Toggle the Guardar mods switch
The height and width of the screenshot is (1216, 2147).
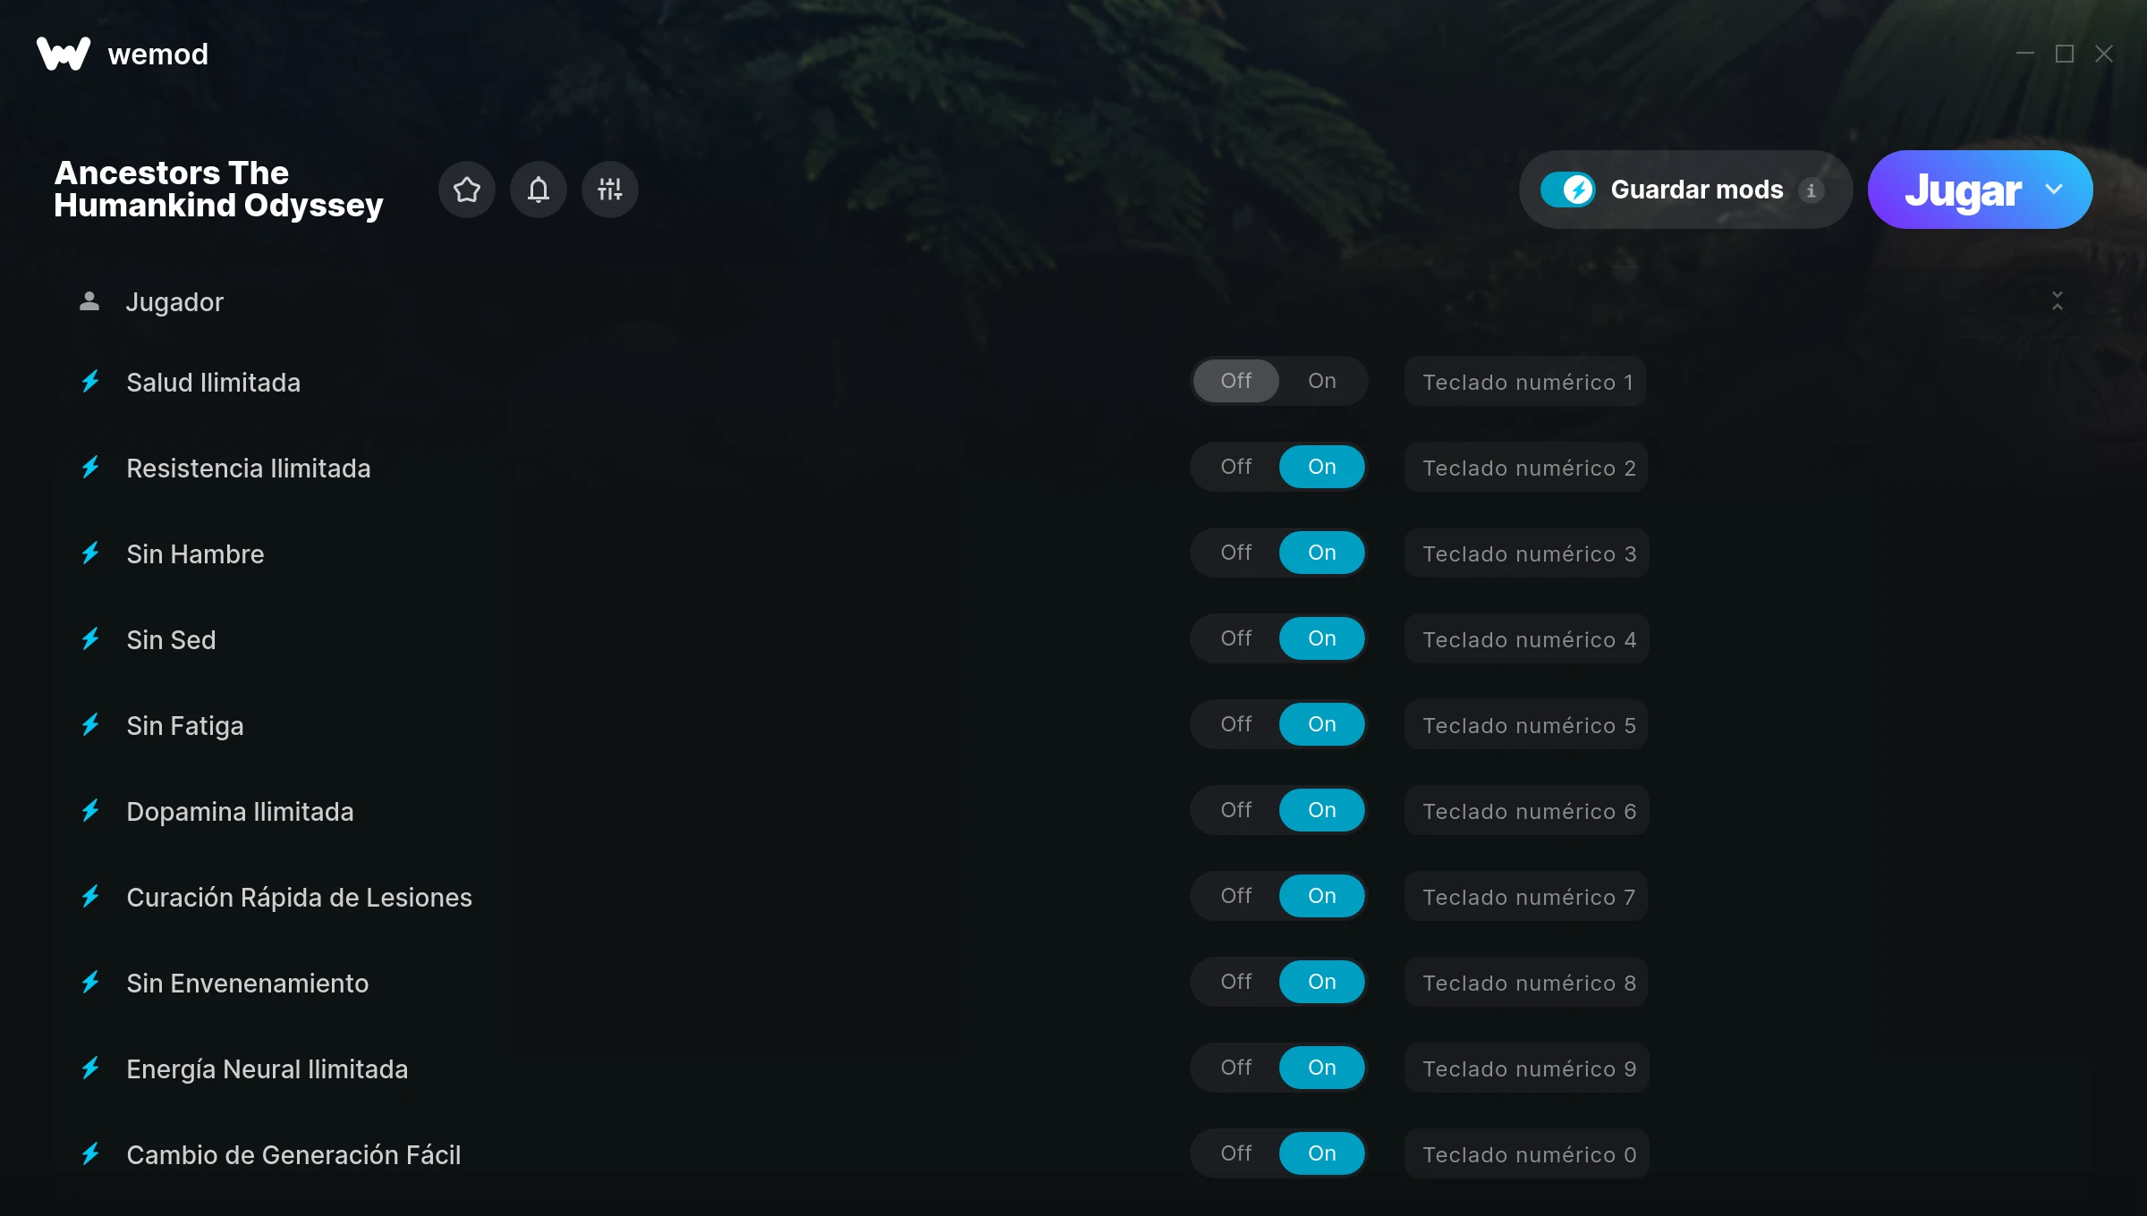click(1568, 190)
